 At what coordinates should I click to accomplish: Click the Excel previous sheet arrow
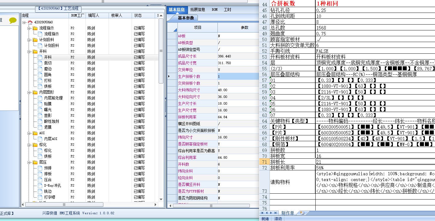267,213
